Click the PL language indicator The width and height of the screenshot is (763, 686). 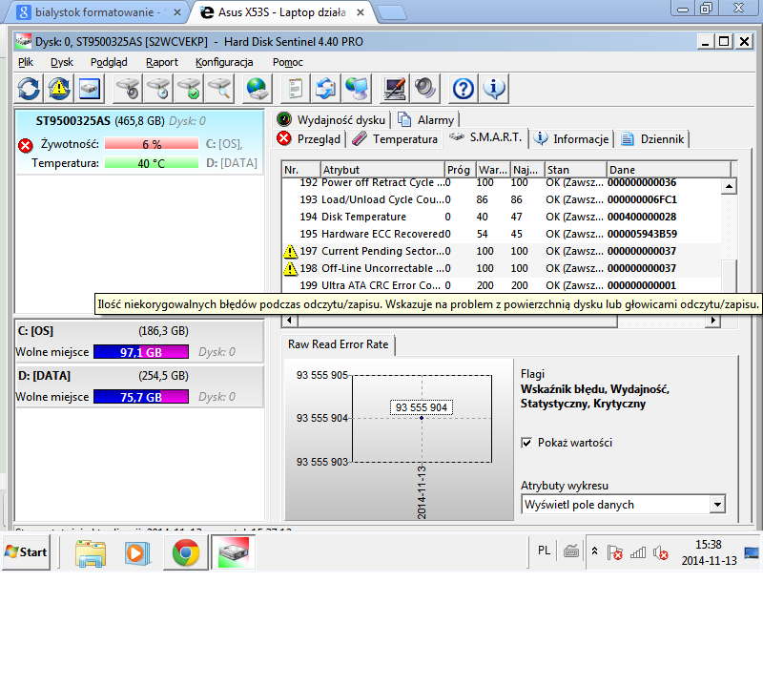[544, 551]
